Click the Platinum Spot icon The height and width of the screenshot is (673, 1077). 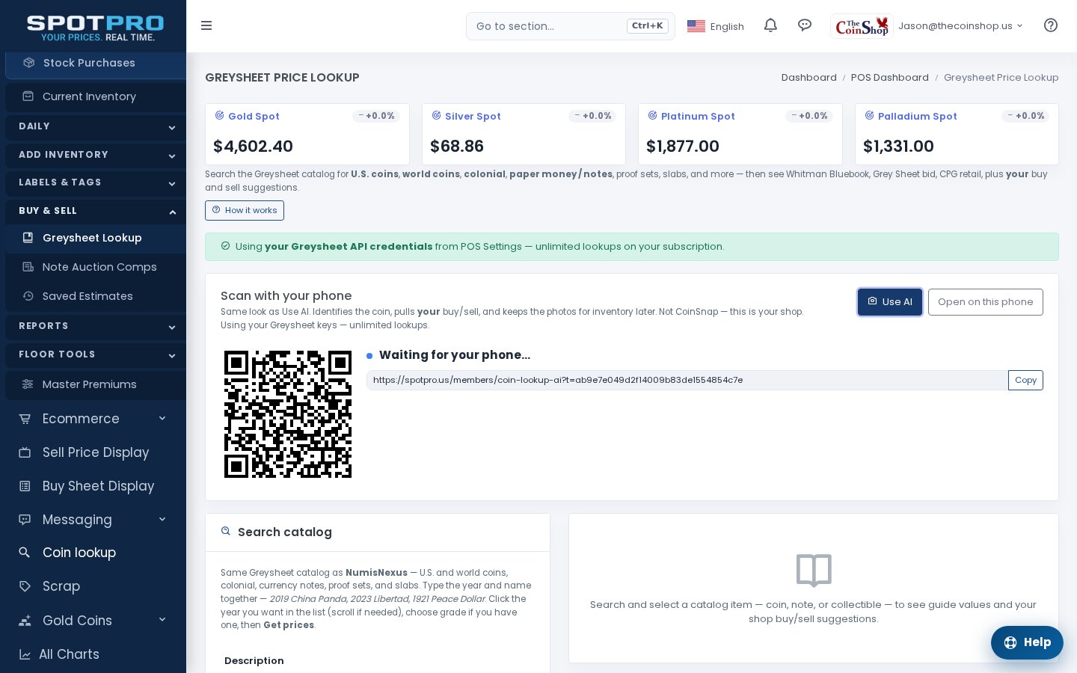coord(652,115)
